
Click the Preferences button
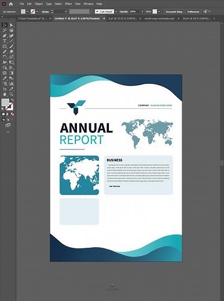coord(193,12)
